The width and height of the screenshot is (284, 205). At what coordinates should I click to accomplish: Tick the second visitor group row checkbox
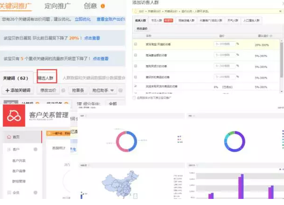[x=135, y=55]
